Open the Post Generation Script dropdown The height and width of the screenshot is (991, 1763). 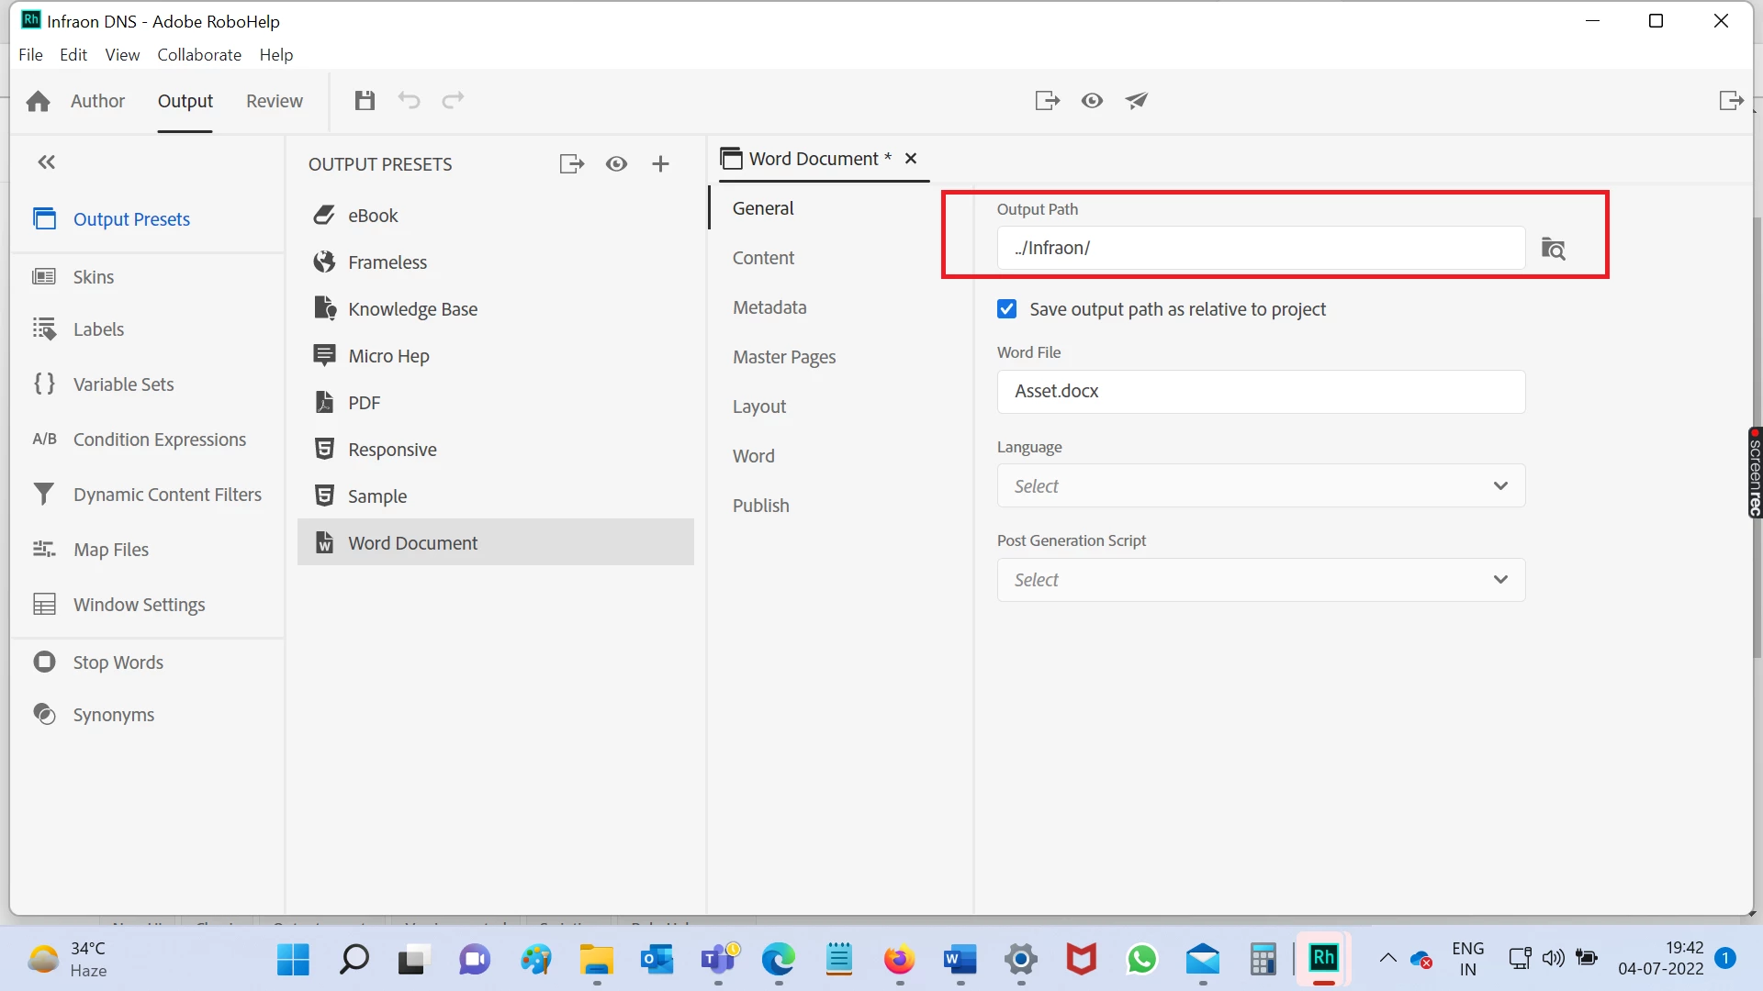pos(1261,580)
